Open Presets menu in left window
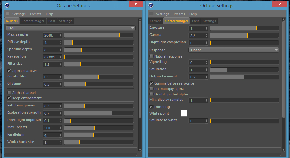290x158 pixels. [x=36, y=14]
